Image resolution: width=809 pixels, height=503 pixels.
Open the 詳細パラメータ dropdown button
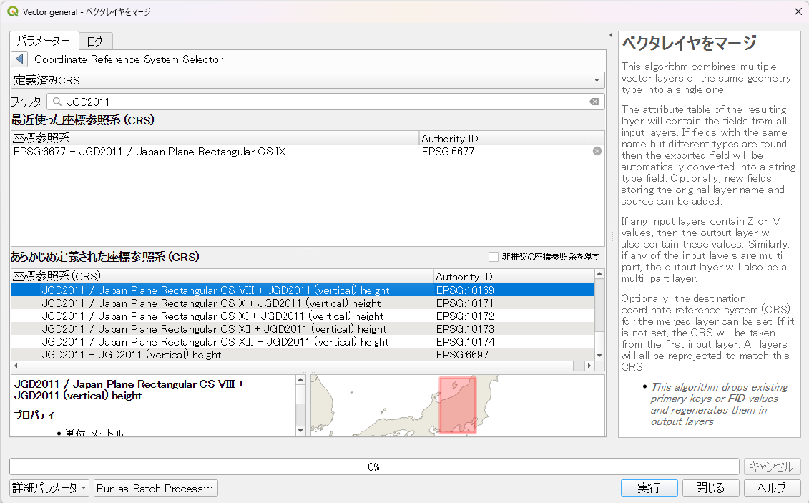(49, 488)
